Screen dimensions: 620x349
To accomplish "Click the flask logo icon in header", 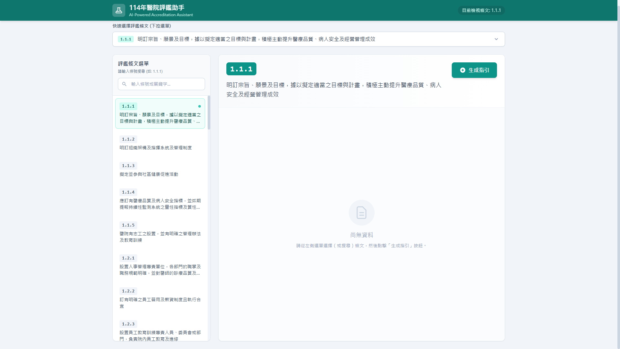I will 119,10.
